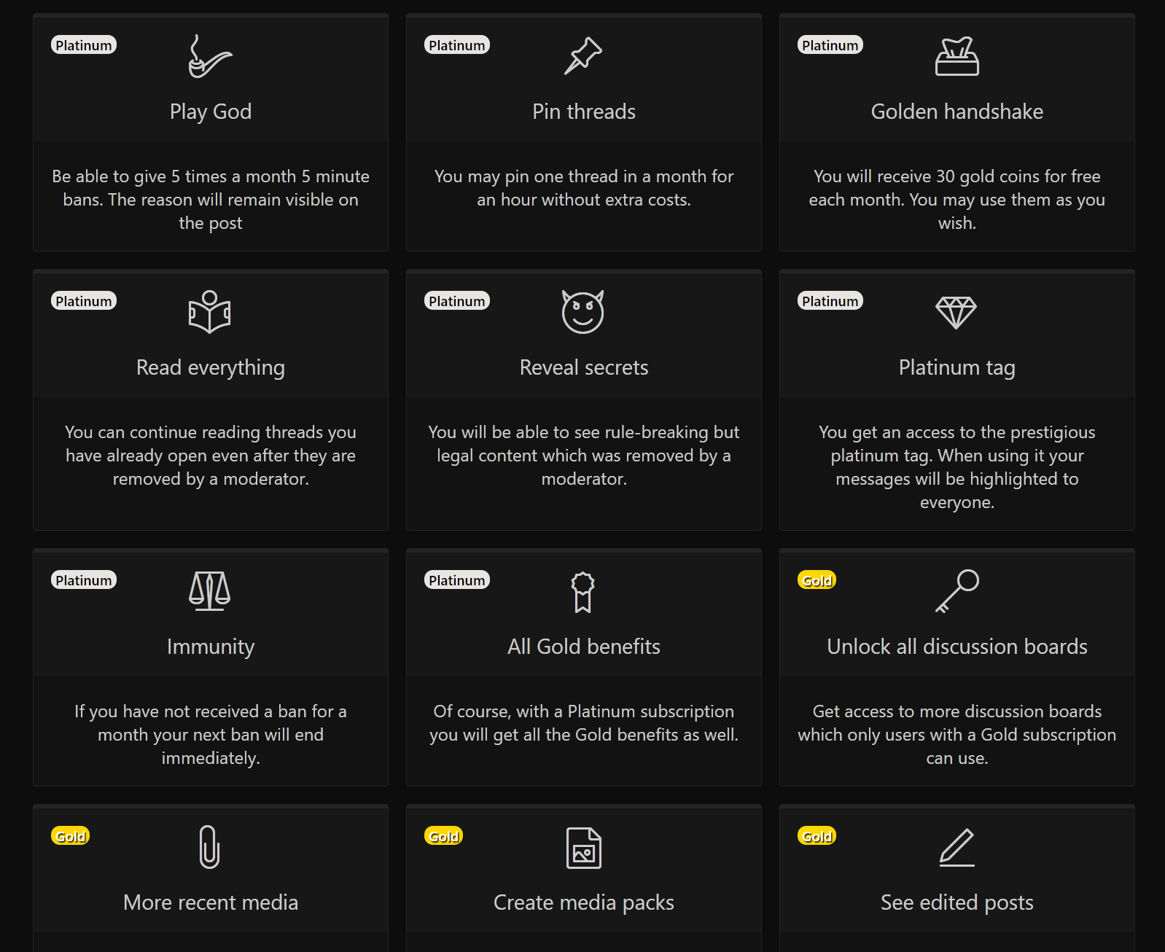
Task: Click the key icon for Unlock all discussion boards
Action: point(956,591)
